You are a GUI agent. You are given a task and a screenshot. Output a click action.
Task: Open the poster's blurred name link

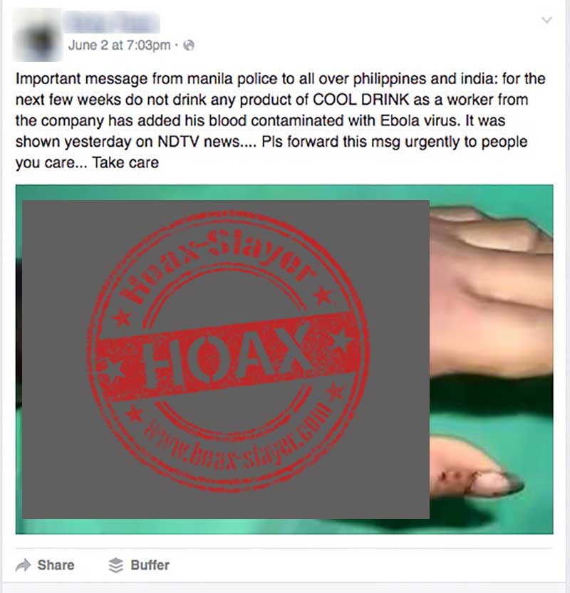pos(112,21)
